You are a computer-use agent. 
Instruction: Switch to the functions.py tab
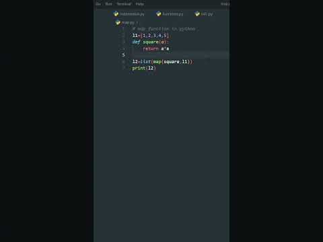coord(170,14)
